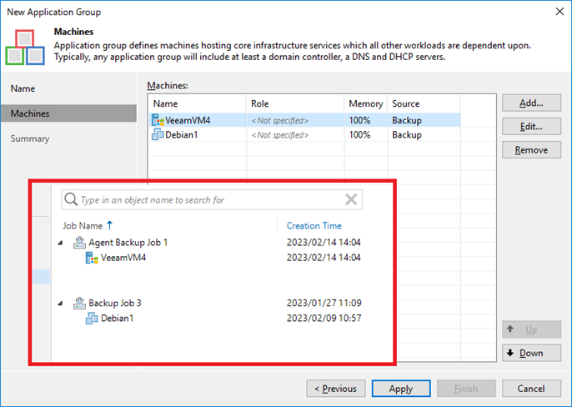Click the 100% memory cell for VeeamVM4
This screenshot has height=407, width=572.
tap(359, 120)
